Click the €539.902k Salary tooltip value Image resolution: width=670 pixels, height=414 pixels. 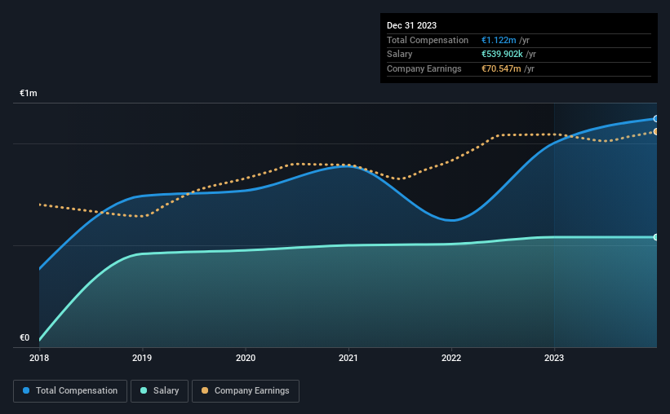[502, 55]
